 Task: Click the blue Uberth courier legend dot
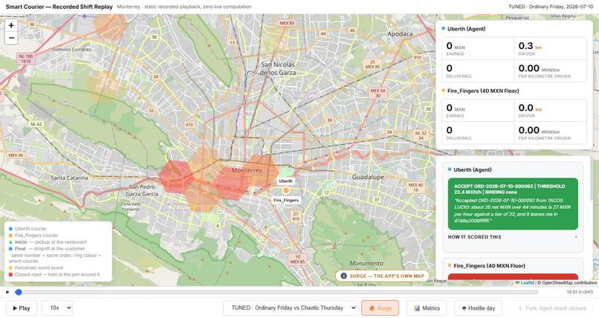pos(10,229)
